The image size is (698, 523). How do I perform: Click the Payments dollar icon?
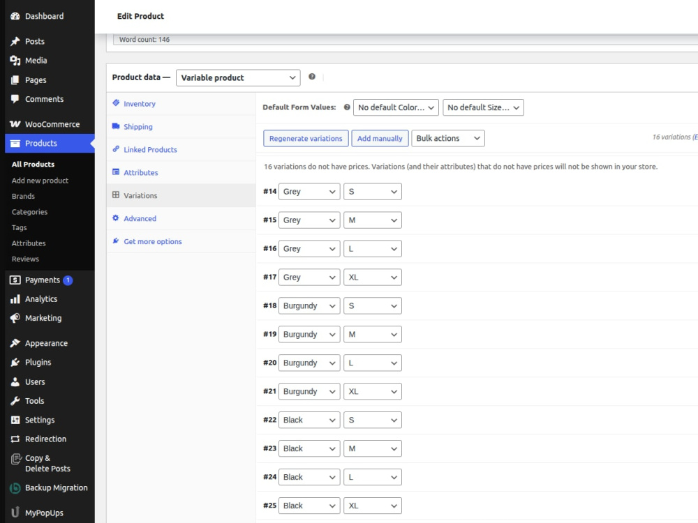(x=15, y=280)
